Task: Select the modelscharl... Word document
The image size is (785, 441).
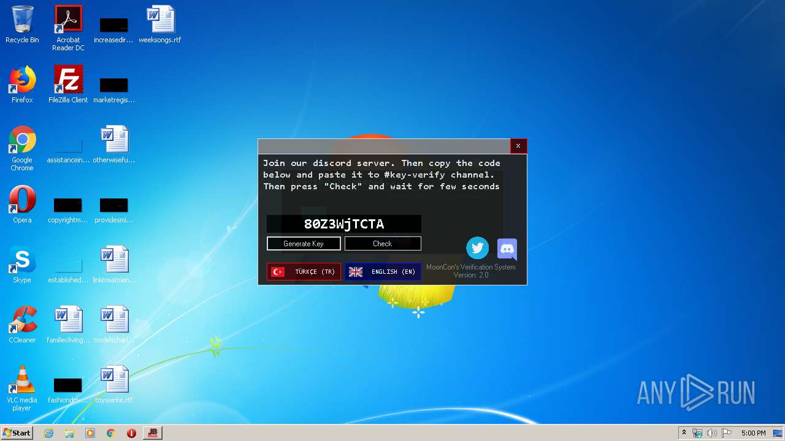Action: [x=114, y=325]
